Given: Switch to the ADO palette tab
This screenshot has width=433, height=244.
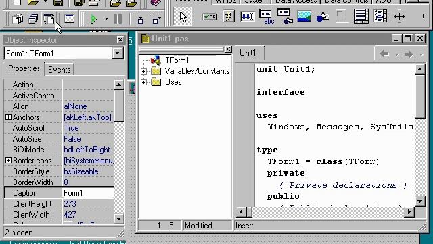Looking at the screenshot, I should [x=384, y=1].
